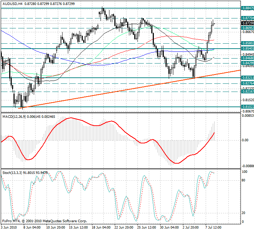Click the Stochastic 100 axis label
This screenshot has width=254, height=230.
pos(244,172)
